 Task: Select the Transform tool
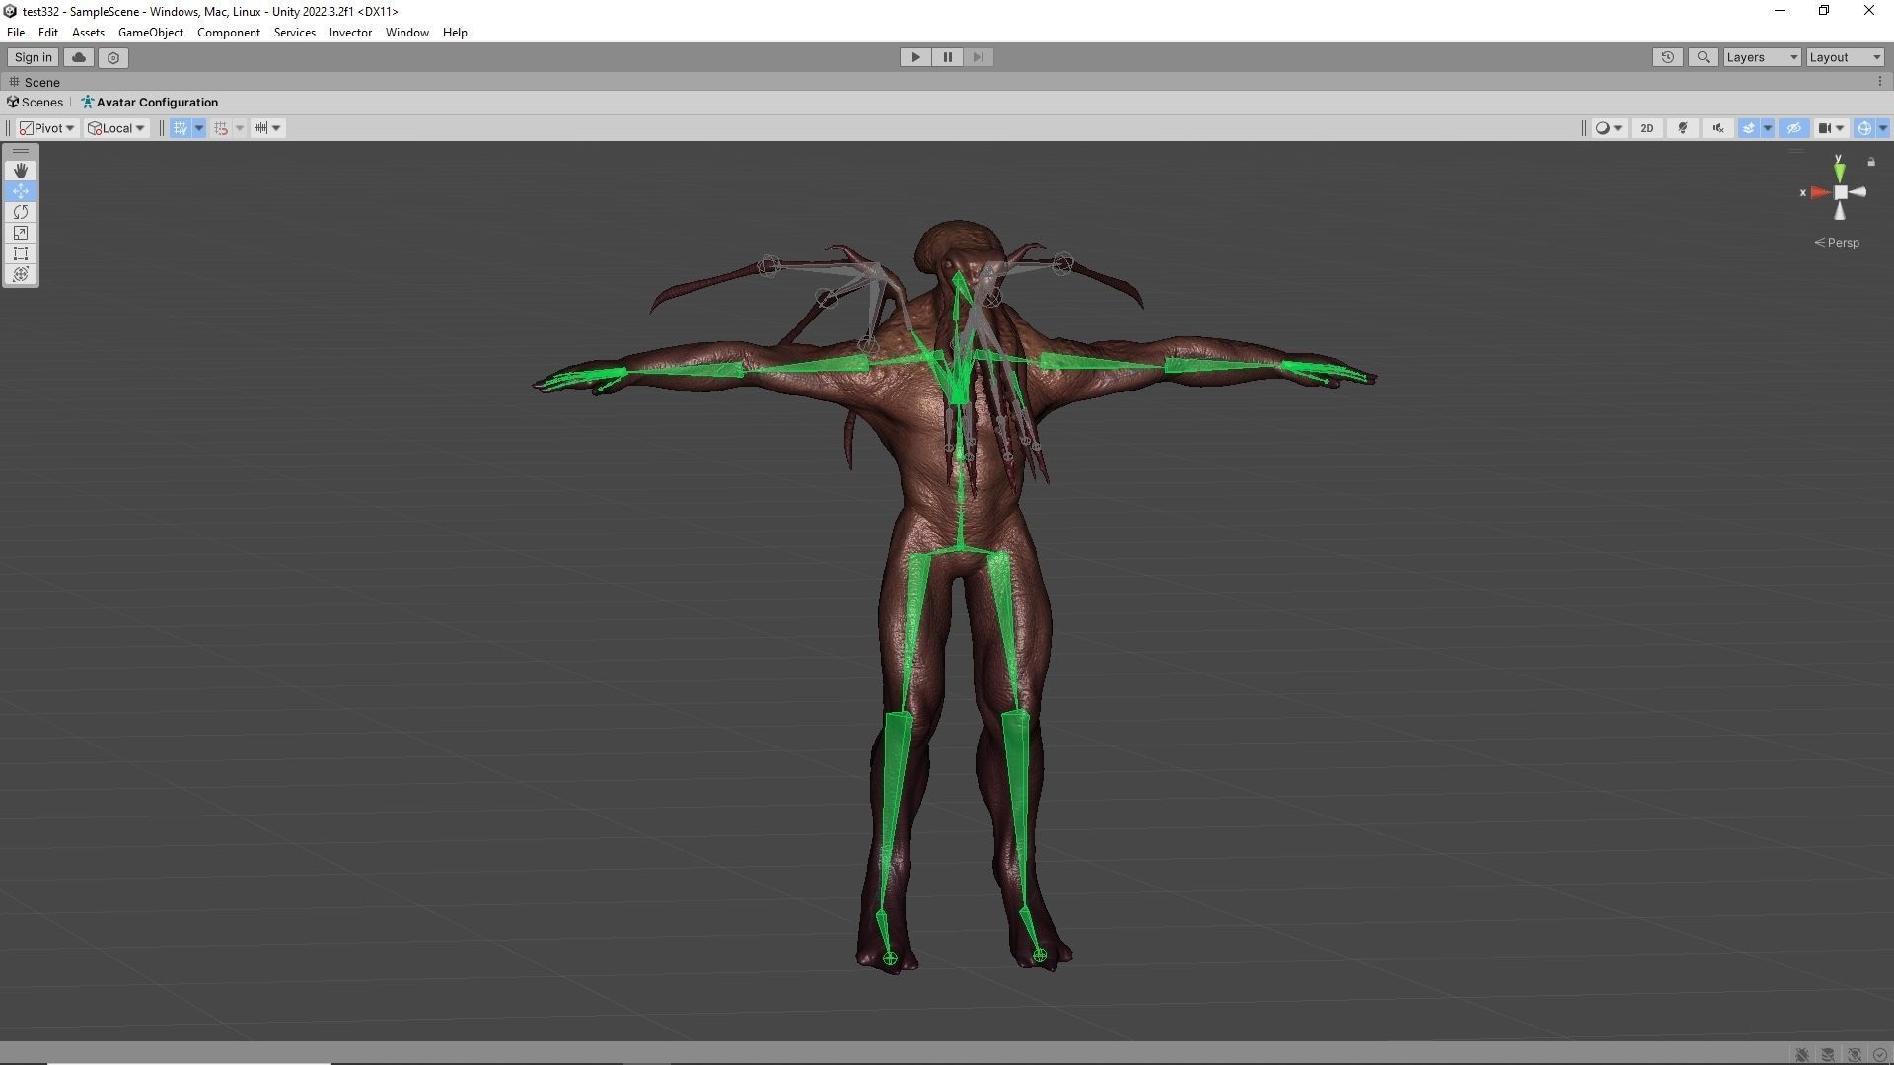point(21,274)
